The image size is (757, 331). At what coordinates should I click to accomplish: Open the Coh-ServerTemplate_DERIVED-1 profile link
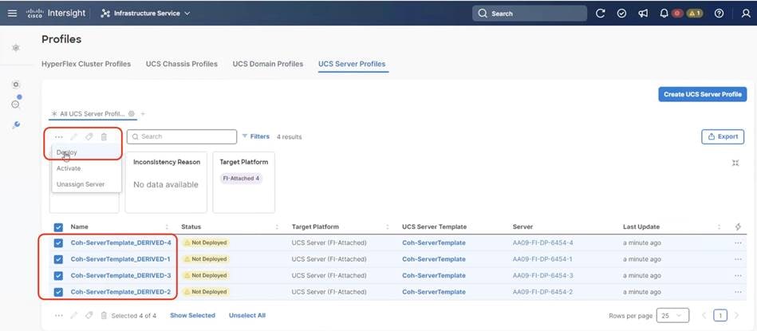coord(120,259)
